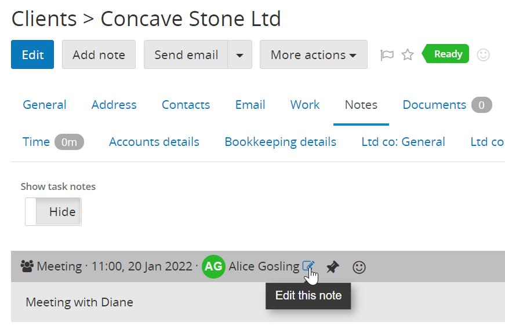
Task: Click the smiley reaction icon on the note
Action: pyautogui.click(x=359, y=267)
